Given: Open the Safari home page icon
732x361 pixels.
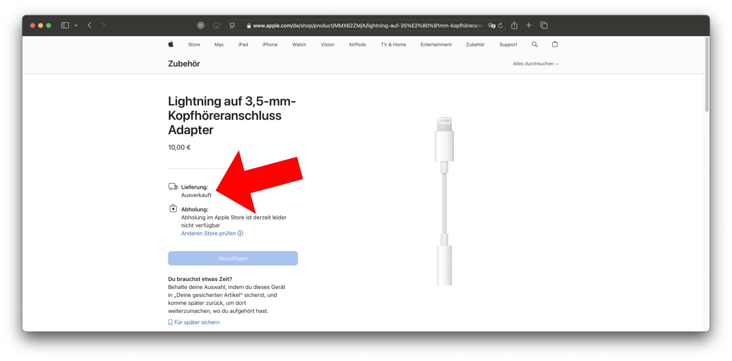Looking at the screenshot, I should (x=216, y=25).
